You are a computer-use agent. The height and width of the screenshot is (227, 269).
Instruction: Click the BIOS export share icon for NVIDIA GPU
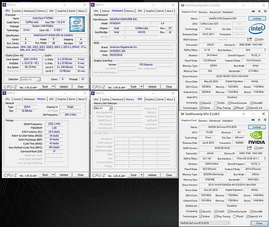click(250, 148)
